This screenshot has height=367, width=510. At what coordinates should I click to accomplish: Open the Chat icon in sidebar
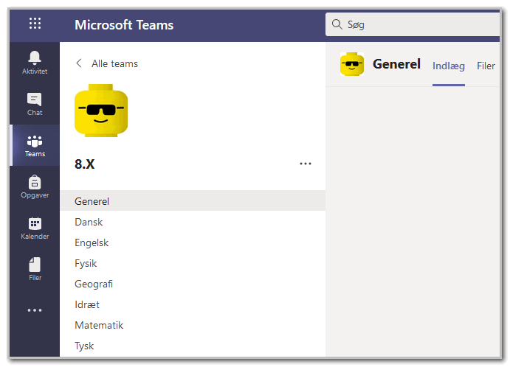pyautogui.click(x=35, y=99)
